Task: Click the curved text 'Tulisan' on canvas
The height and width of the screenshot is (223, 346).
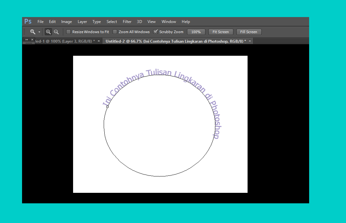Action: (159, 72)
